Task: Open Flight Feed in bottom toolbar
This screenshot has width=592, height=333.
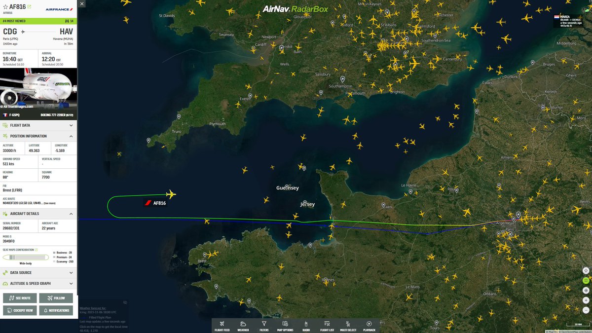Action: click(x=222, y=326)
